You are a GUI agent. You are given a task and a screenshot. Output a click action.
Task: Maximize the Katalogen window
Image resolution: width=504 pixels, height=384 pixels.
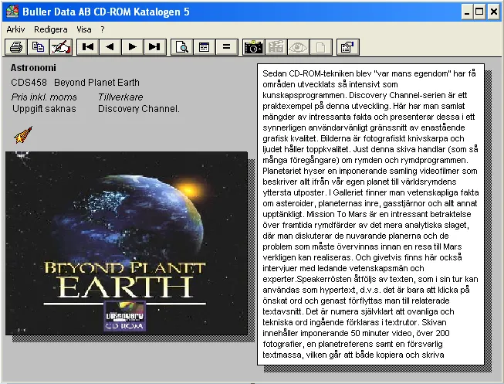(x=479, y=12)
